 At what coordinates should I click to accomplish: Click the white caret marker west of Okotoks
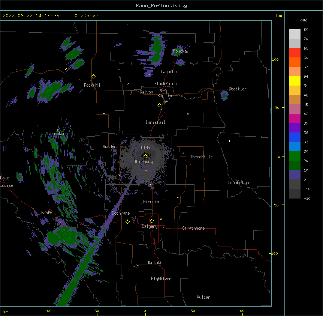[136, 265]
